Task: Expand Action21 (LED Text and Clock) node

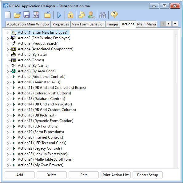Action: (8, 143)
